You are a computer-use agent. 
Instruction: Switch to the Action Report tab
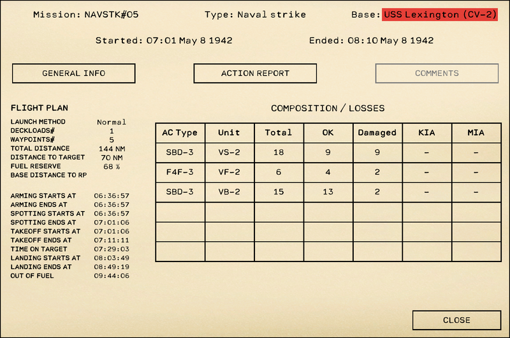click(x=255, y=73)
